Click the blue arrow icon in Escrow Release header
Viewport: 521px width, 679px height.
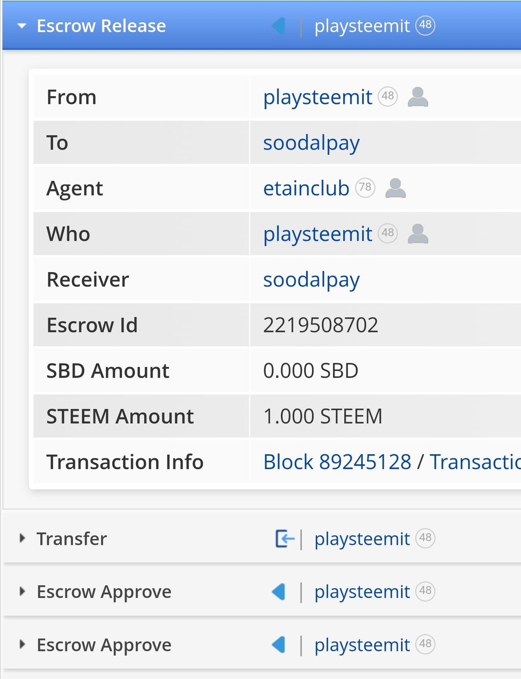(278, 26)
